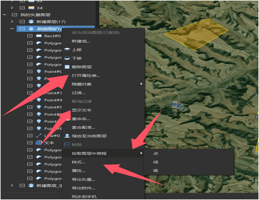Toggle the Line#0 checkbox

(x=30, y=136)
